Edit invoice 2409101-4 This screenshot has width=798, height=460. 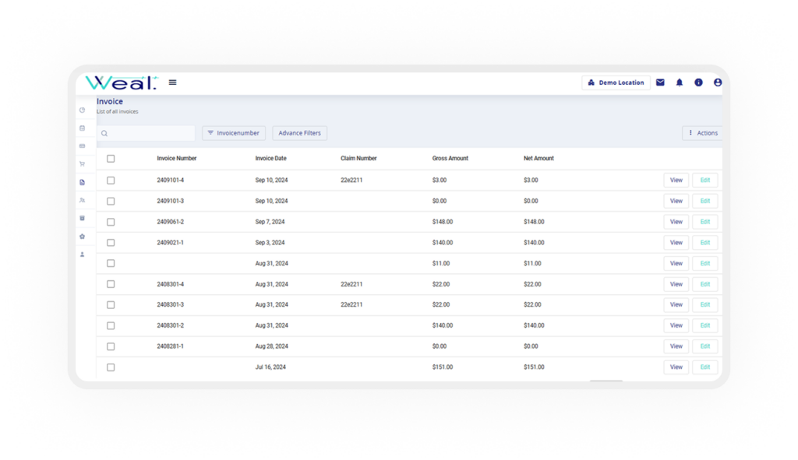704,181
